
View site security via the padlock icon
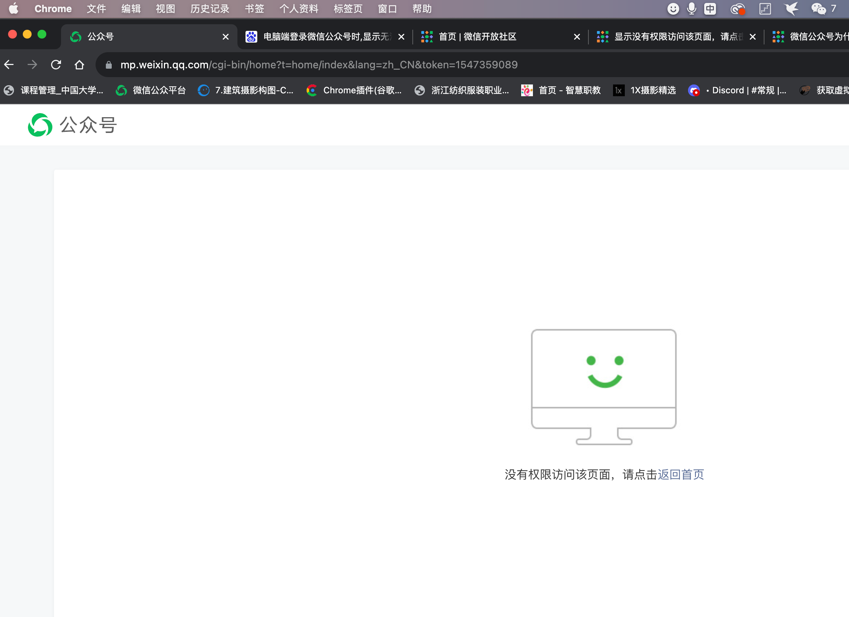[x=108, y=64]
